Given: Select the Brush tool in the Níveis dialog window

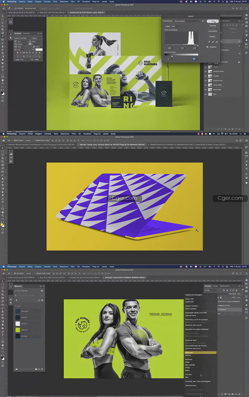Looking at the screenshot, I should coord(3,43).
